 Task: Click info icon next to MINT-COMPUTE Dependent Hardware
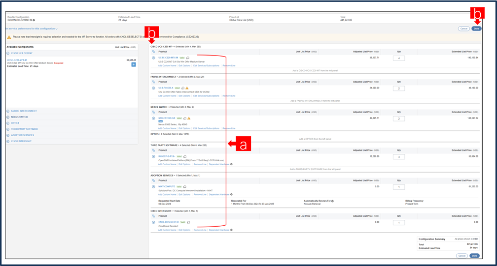pyautogui.click(x=231, y=194)
